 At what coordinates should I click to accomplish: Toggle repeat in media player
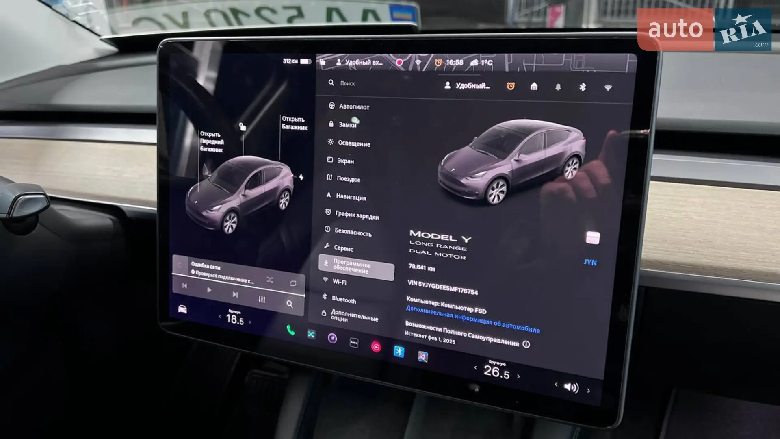(293, 283)
